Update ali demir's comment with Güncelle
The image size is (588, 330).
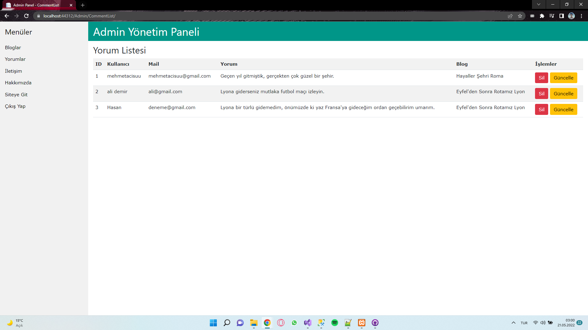563,94
